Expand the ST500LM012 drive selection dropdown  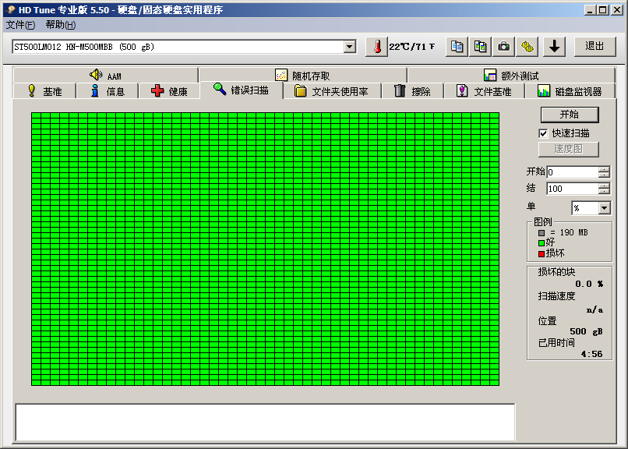coord(350,47)
